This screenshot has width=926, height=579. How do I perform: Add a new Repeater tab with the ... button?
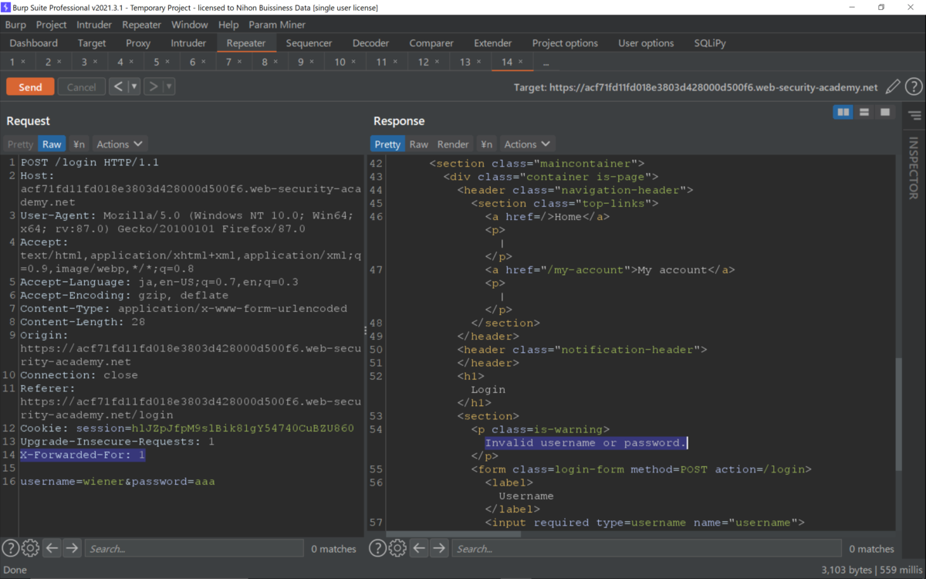[x=546, y=62]
